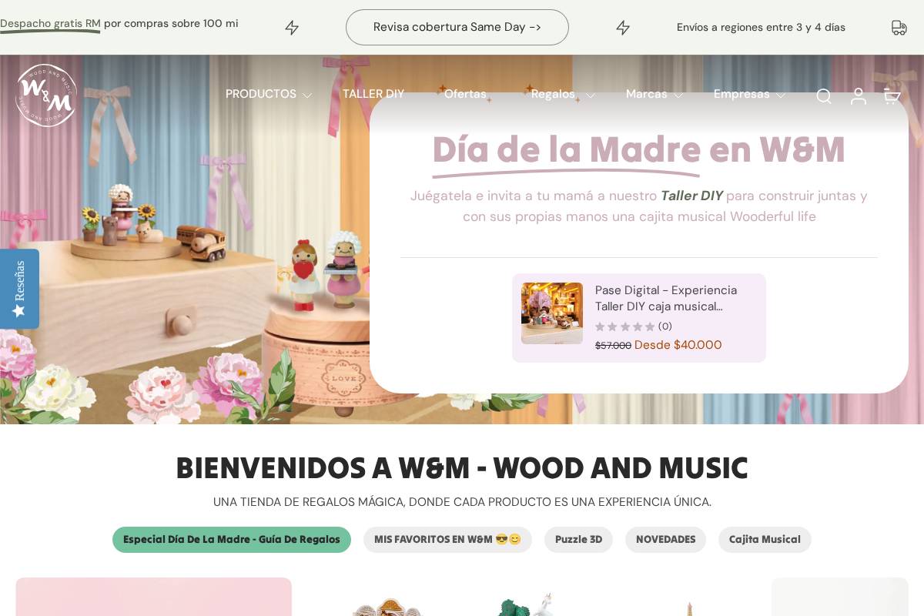Open the TALLER DIY menu item
The image size is (924, 616).
(373, 94)
